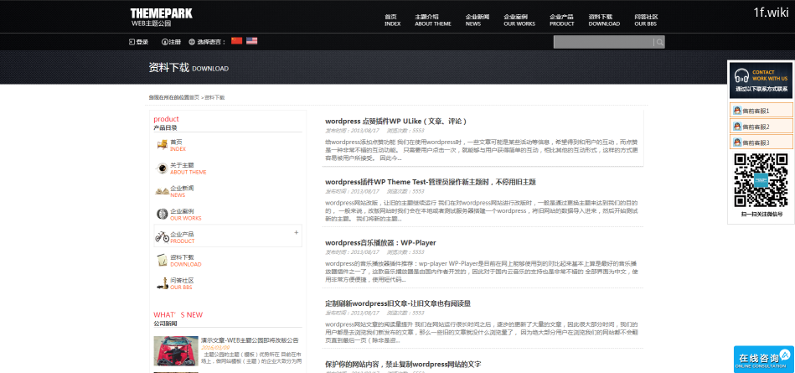This screenshot has height=373, width=795.
Task: Expand the PRODUCT sidebar item with plus sign
Action: [x=296, y=232]
